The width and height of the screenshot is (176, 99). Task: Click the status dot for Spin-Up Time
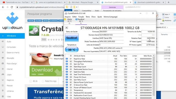(67, 64)
